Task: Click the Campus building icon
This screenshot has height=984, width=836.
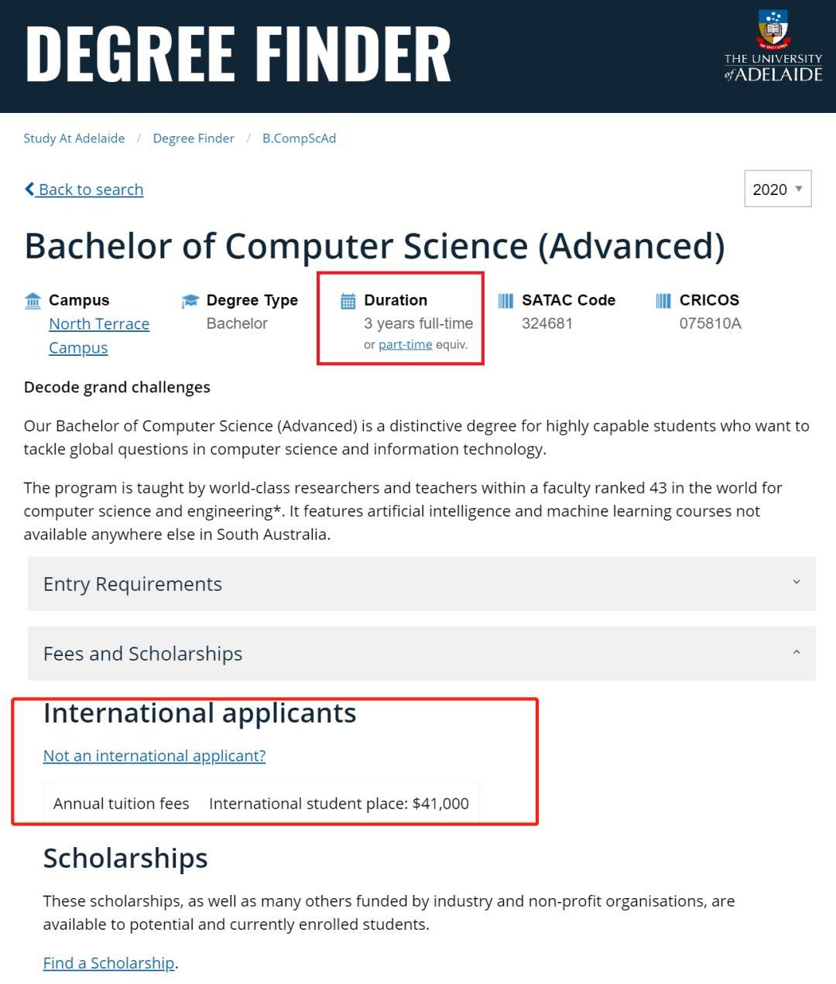Action: 33,300
